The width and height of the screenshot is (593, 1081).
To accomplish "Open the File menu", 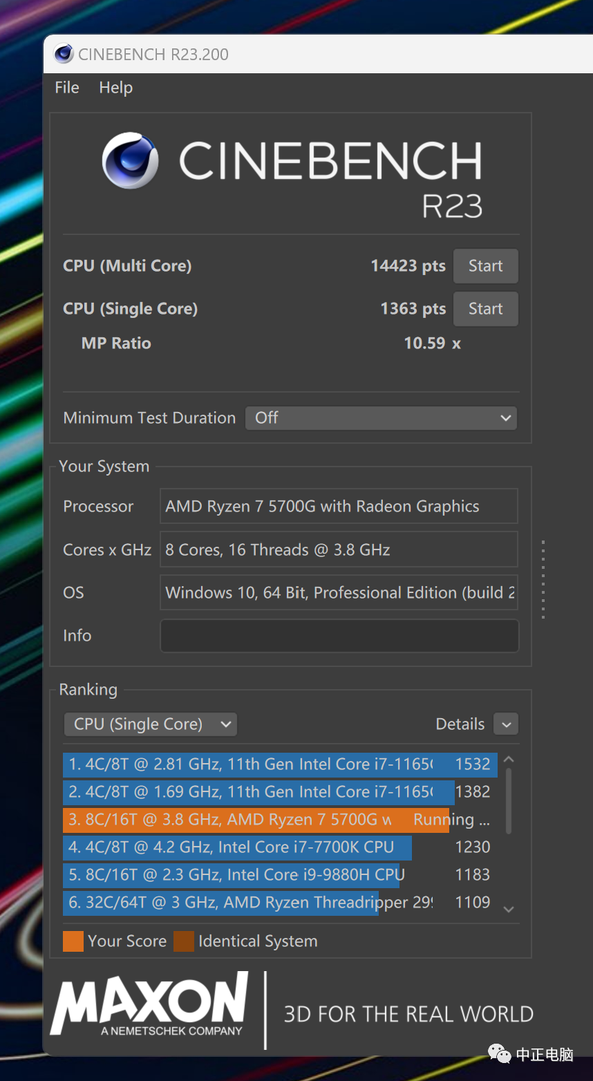I will click(x=67, y=88).
